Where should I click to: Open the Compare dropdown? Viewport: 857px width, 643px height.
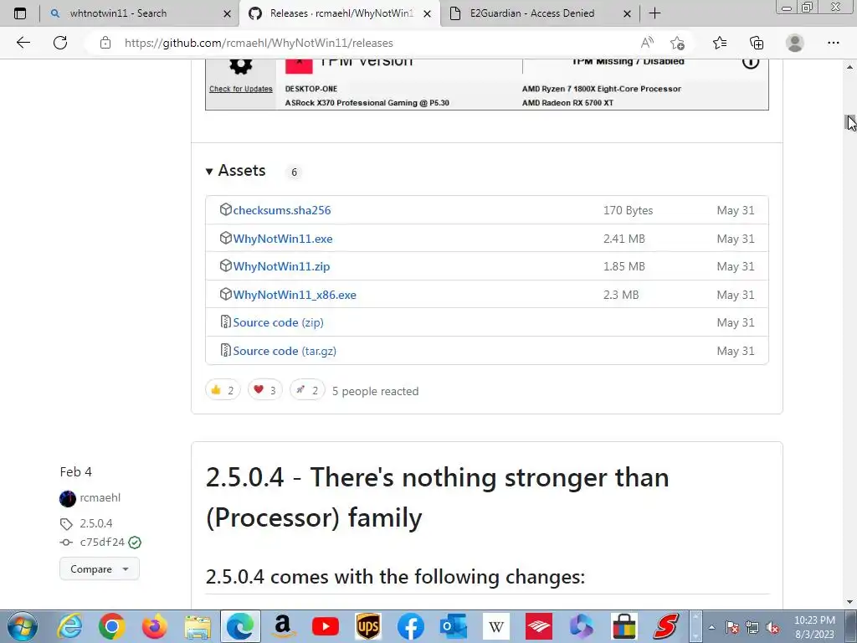pos(100,569)
